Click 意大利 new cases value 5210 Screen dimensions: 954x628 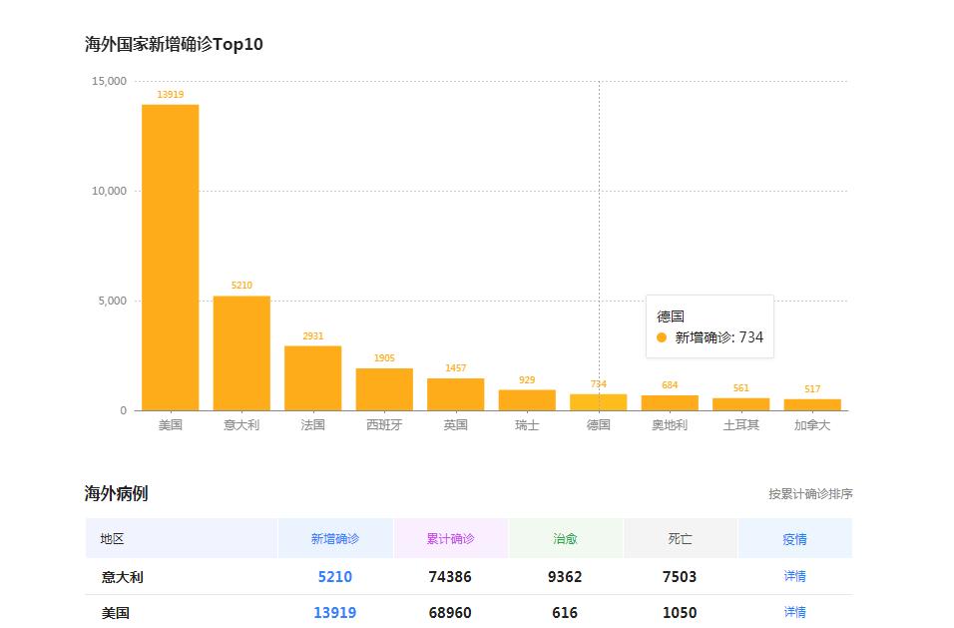pyautogui.click(x=335, y=576)
